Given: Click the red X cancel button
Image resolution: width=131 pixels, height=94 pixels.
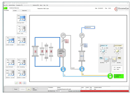Looking at the screenshot, I should [20, 83].
